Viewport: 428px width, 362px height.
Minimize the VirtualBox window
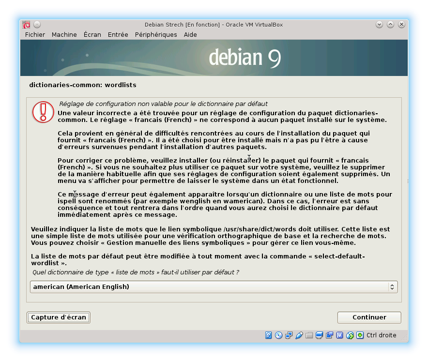379,25
